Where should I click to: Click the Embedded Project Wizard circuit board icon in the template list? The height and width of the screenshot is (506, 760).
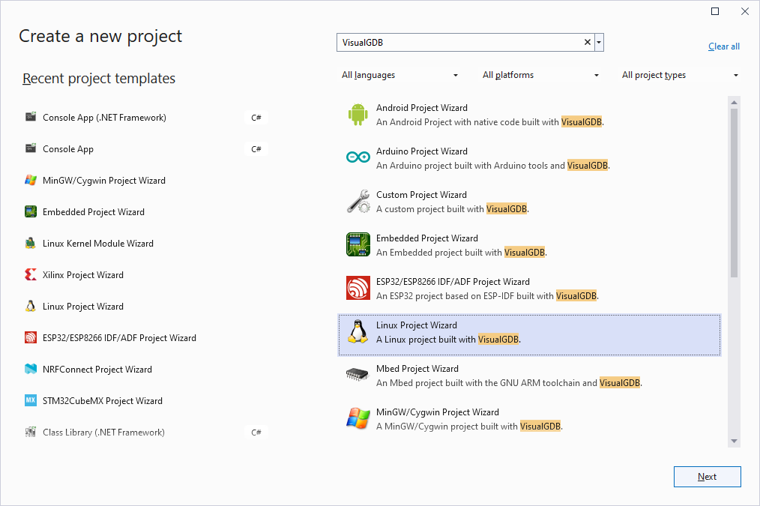358,244
